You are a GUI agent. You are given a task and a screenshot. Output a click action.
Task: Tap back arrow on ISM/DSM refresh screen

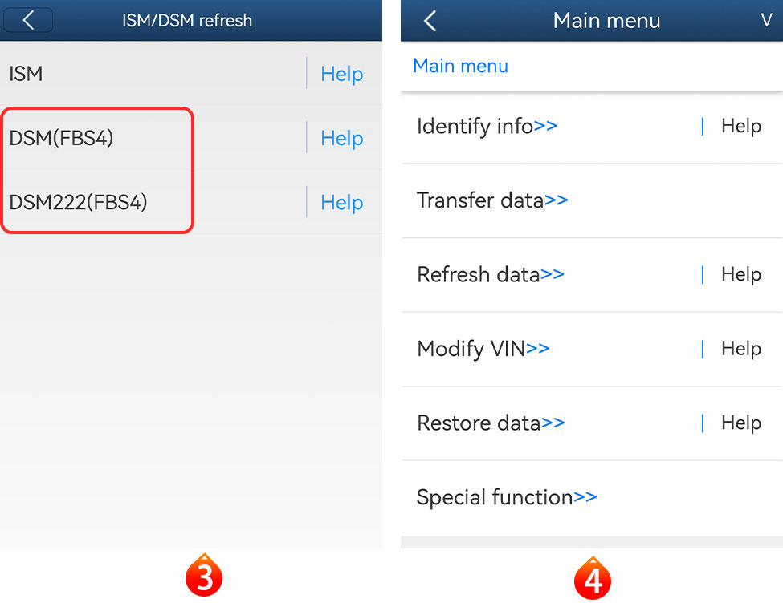(28, 20)
